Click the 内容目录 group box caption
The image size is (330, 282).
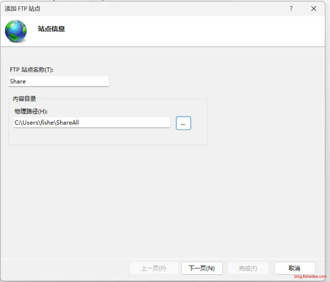tap(24, 99)
